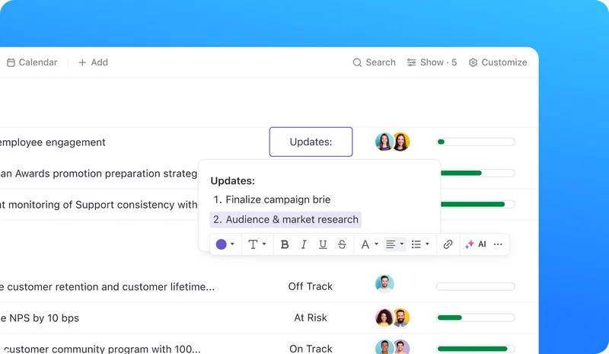Click the Customize button

(497, 62)
